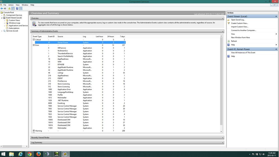Select the volmgr event 46 row
This screenshot has height=157, width=279.
coord(80,73)
